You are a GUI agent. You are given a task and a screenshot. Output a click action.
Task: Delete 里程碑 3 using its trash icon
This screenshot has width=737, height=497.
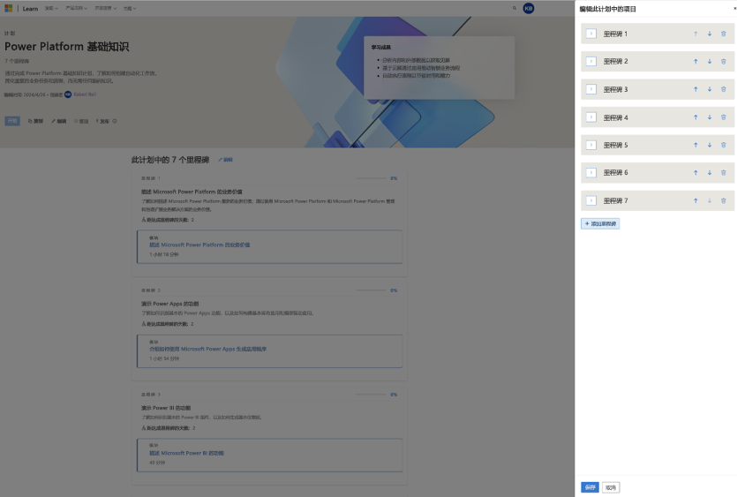[x=724, y=89]
